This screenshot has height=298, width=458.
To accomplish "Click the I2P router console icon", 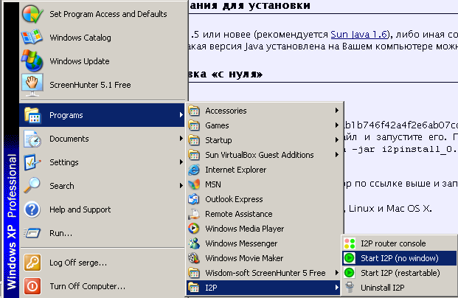I will 350,243.
